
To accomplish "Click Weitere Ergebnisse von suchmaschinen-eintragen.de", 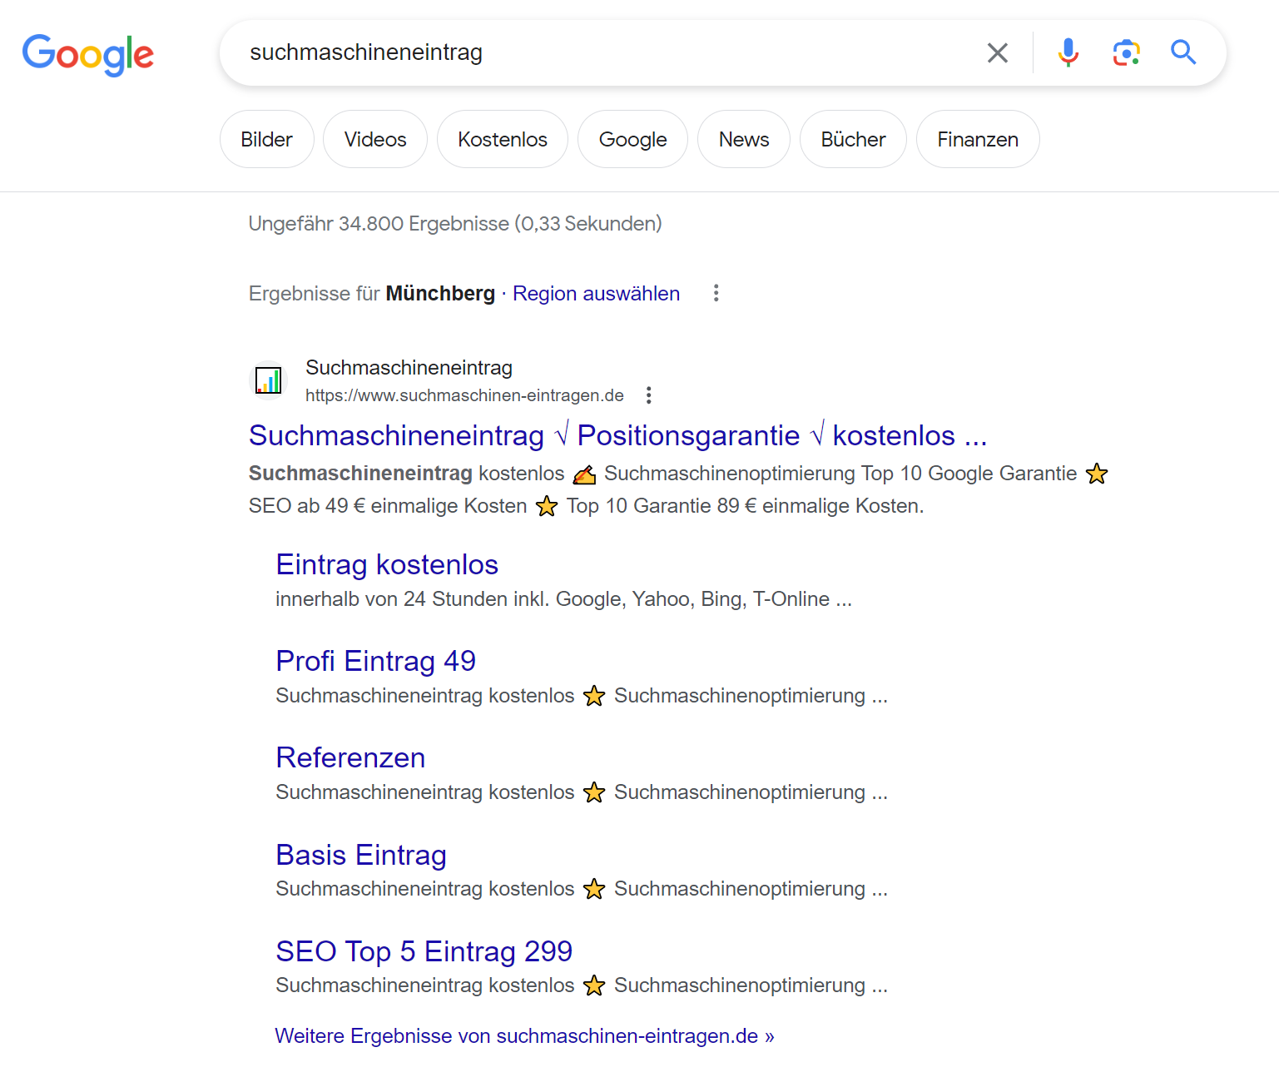I will pyautogui.click(x=524, y=1036).
